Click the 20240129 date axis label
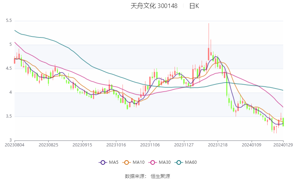This screenshot has height=179, width=295. click(283, 145)
